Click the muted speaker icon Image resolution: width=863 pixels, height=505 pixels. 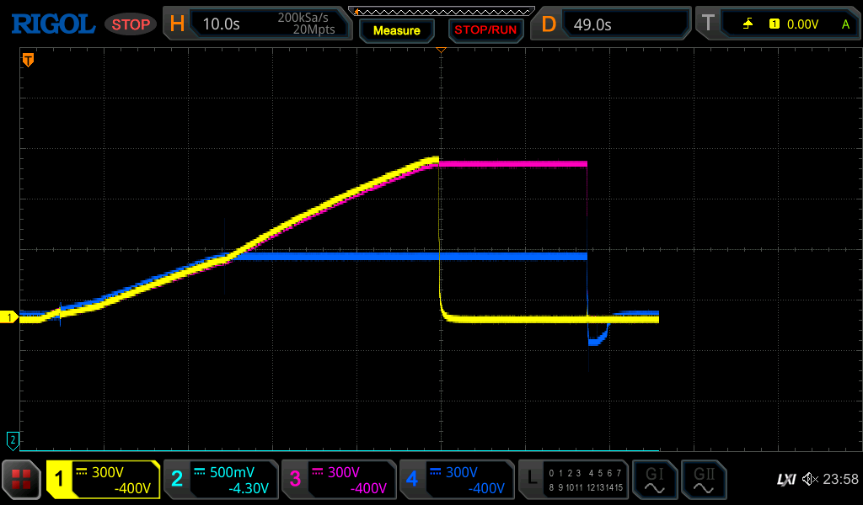[810, 480]
